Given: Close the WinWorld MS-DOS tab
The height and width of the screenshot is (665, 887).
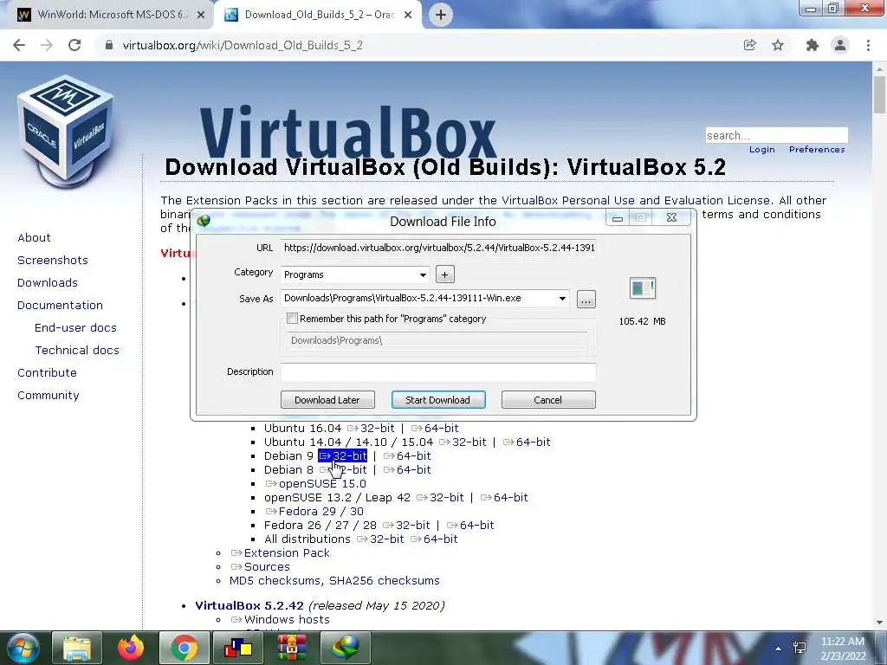Looking at the screenshot, I should (201, 16).
